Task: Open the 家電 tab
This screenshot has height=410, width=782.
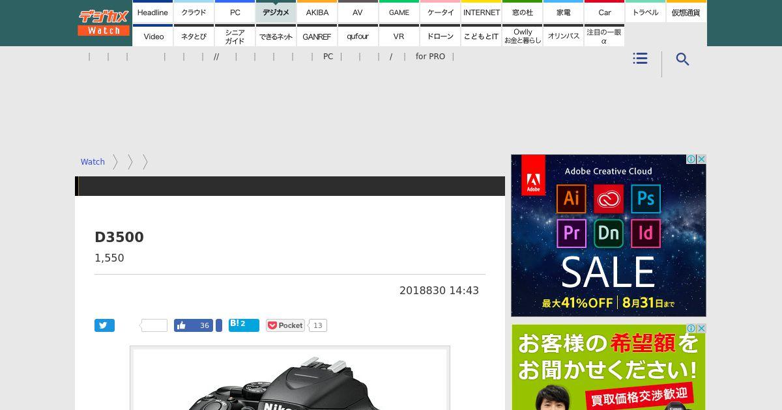Action: pos(564,12)
